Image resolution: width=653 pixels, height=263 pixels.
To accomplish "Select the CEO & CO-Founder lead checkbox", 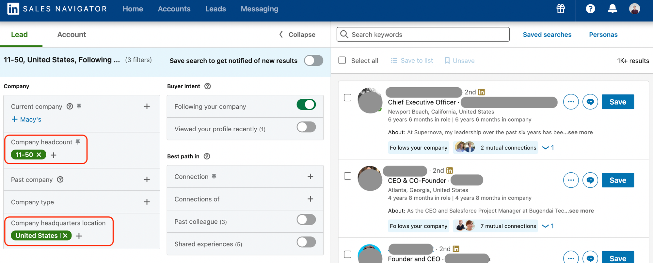I will pyautogui.click(x=348, y=176).
